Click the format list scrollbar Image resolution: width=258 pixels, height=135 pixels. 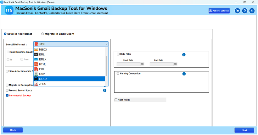(107, 66)
